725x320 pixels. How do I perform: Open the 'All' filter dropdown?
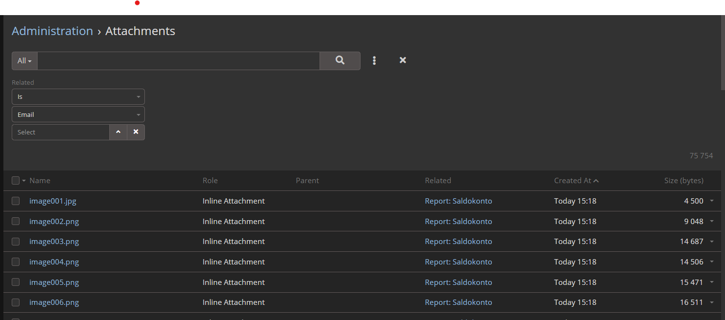24,61
